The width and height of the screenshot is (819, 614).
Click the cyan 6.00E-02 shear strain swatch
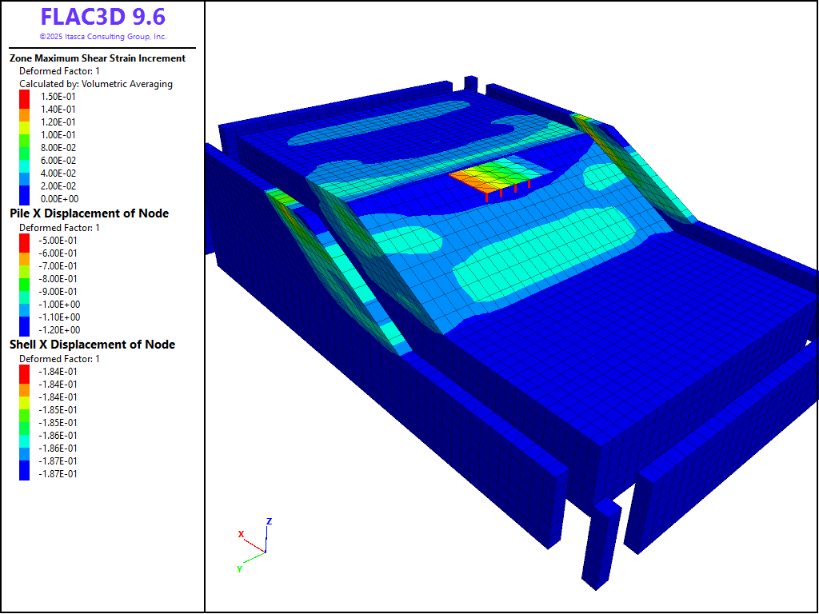[x=24, y=160]
